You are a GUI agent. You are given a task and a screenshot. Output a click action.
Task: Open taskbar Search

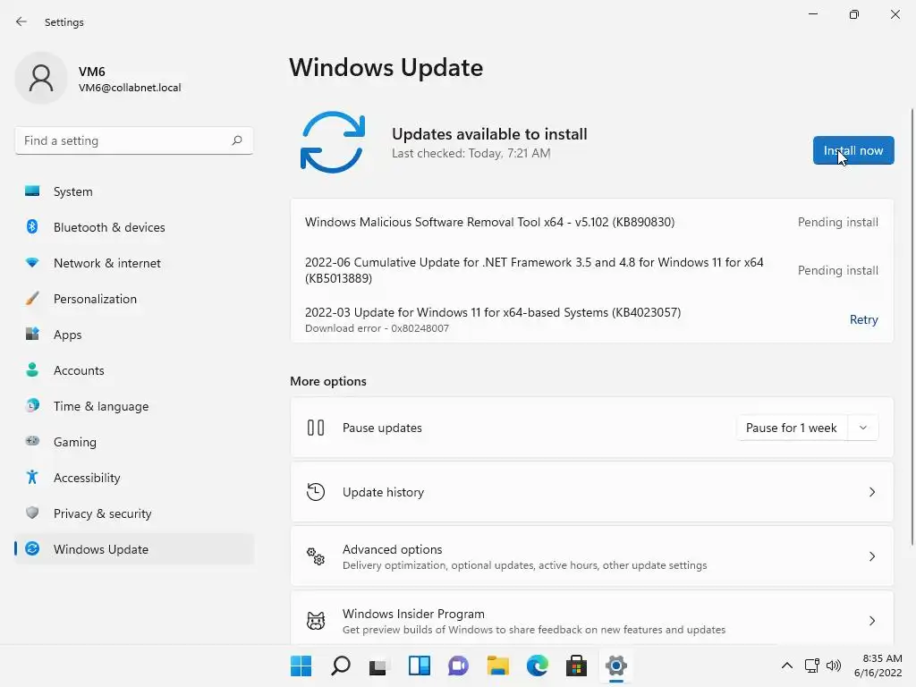coord(340,666)
